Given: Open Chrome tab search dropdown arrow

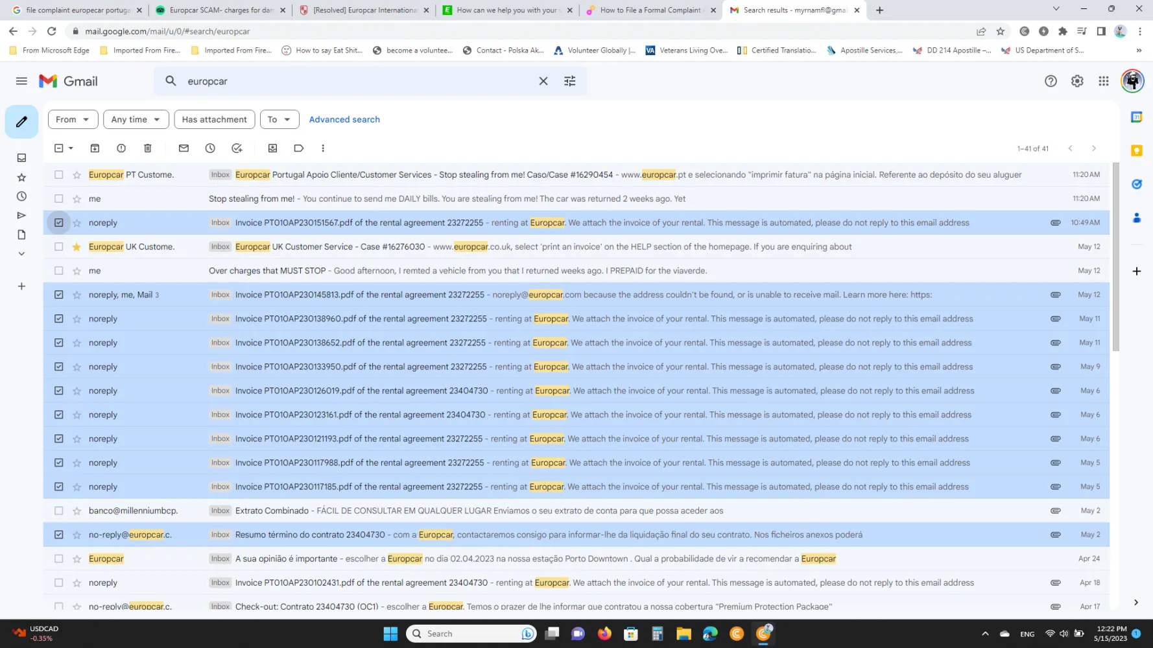Looking at the screenshot, I should (x=1056, y=9).
